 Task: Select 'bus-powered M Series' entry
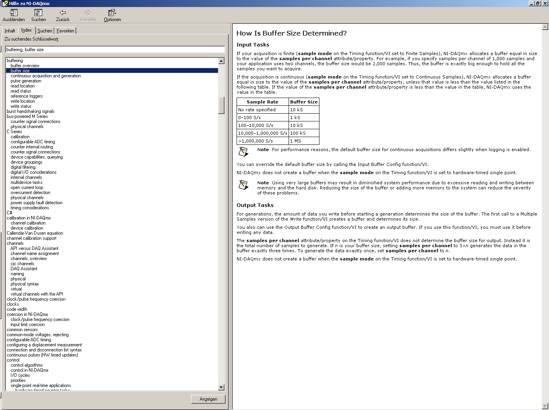(x=27, y=116)
